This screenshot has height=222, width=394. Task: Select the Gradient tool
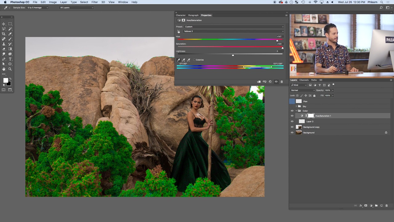(x=10, y=49)
